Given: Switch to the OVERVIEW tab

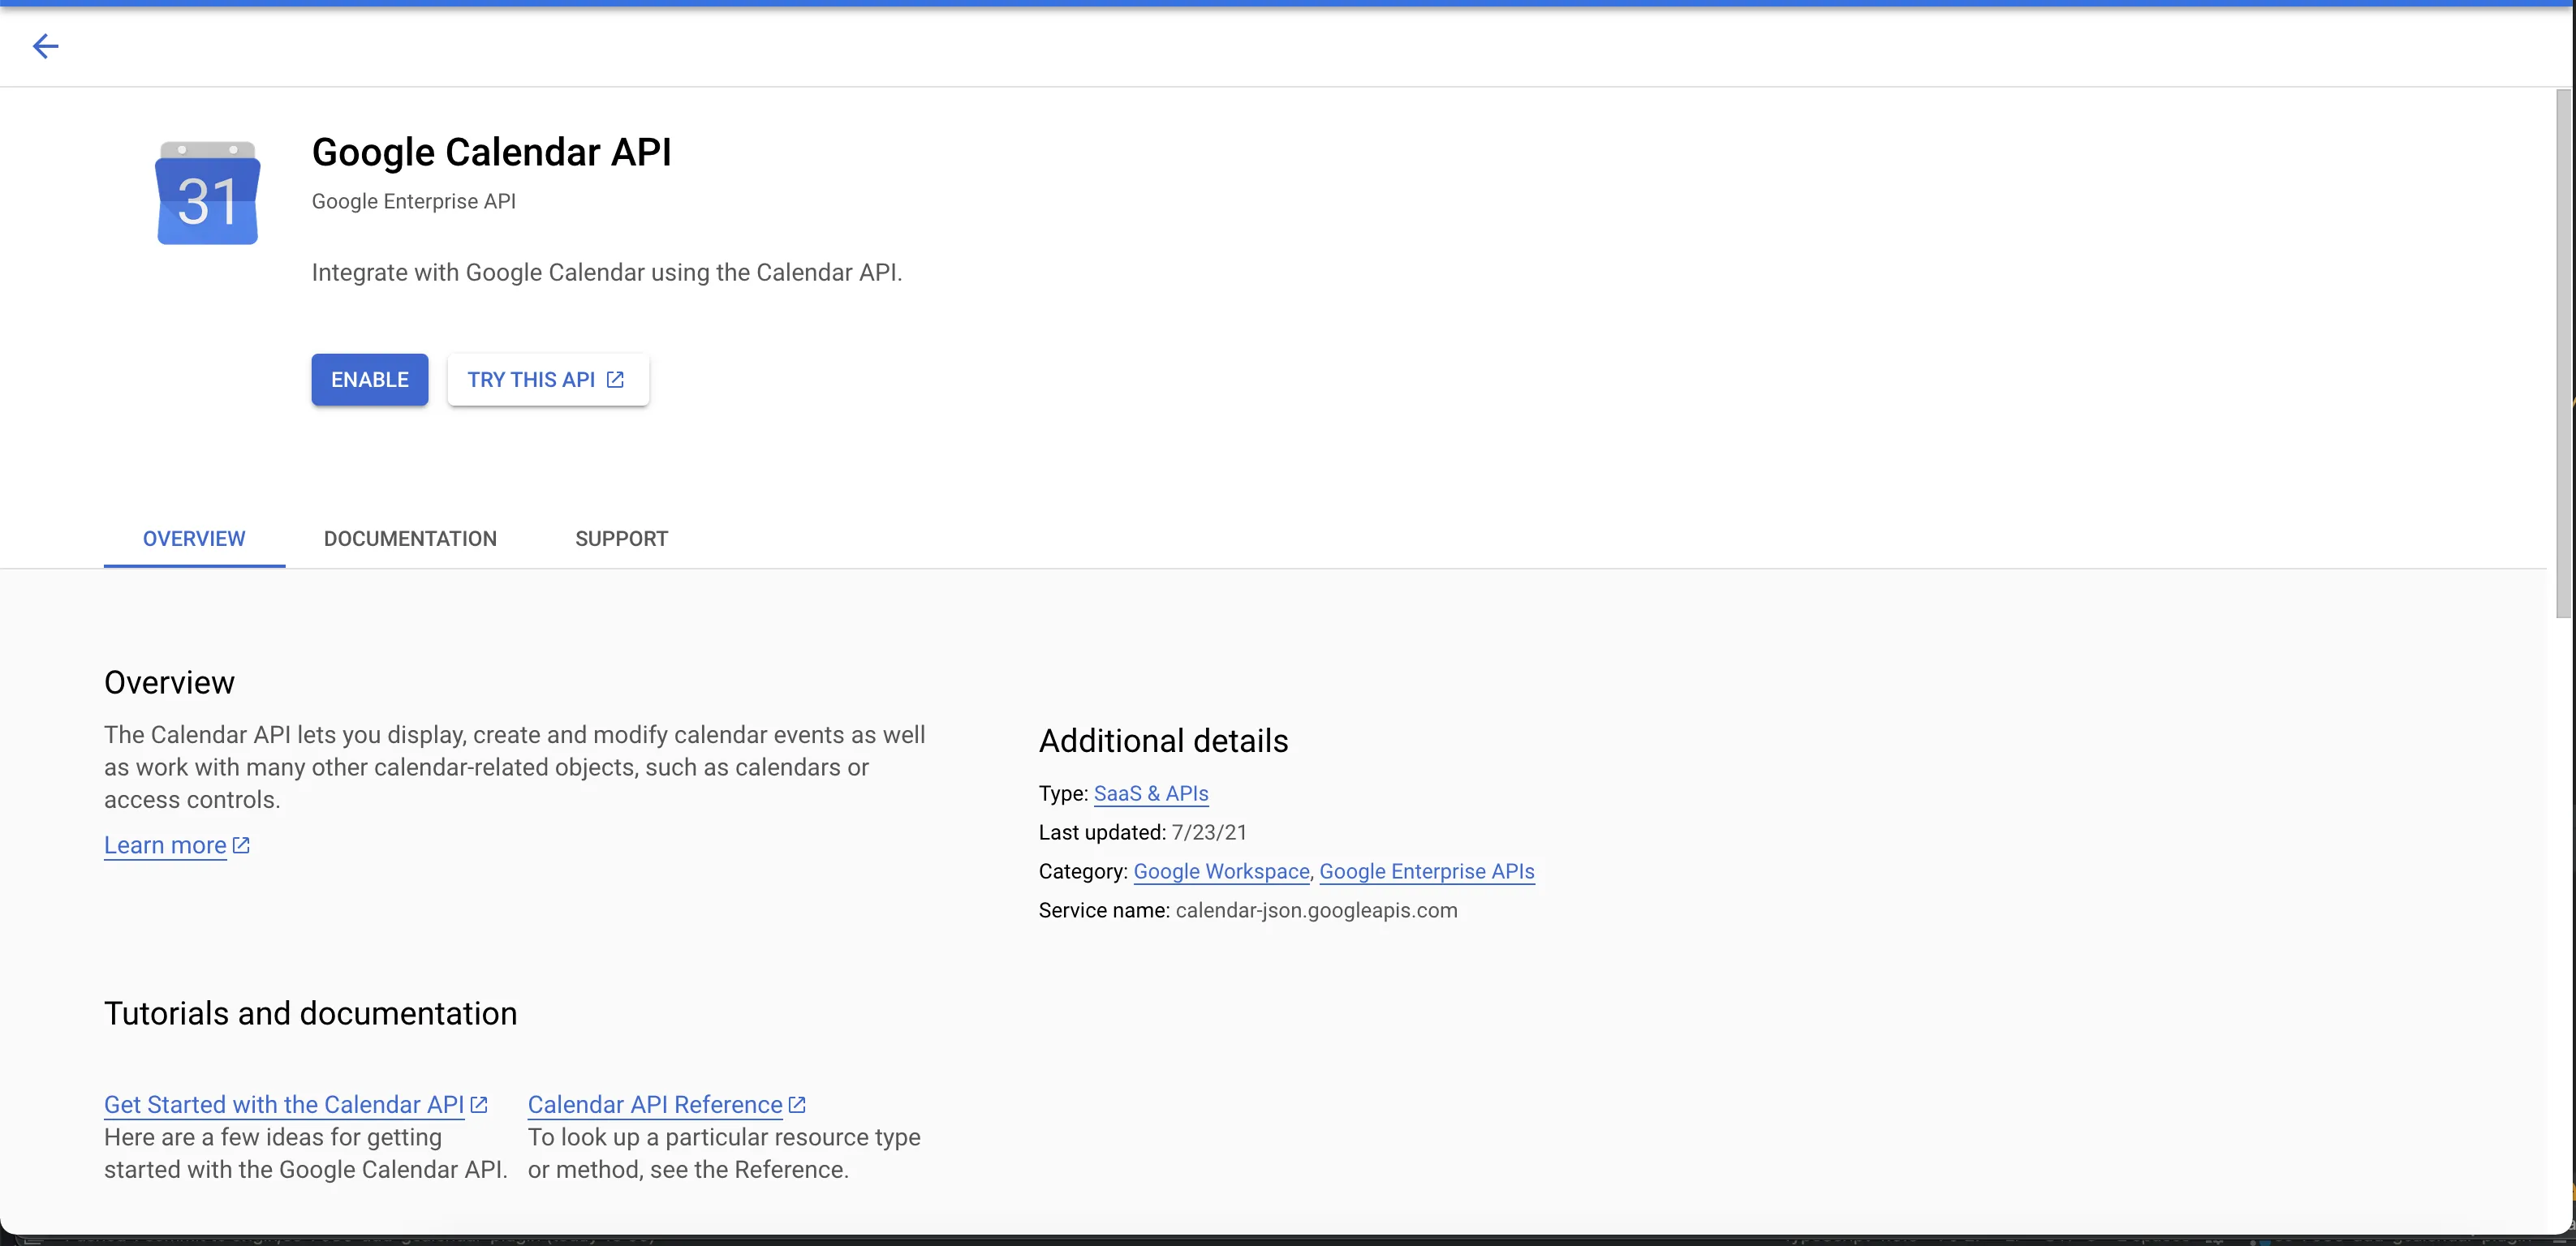Looking at the screenshot, I should (x=194, y=538).
